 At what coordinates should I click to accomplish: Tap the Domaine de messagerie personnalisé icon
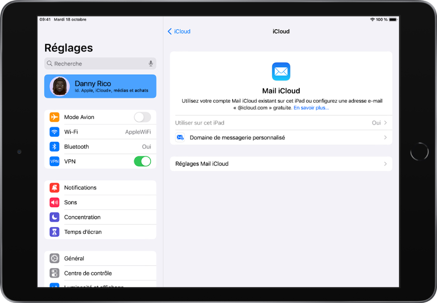[180, 137]
